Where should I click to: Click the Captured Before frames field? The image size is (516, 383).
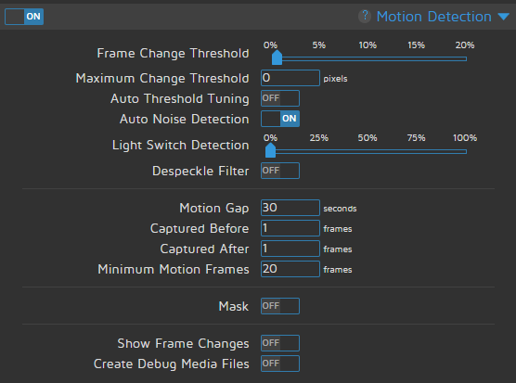point(290,228)
